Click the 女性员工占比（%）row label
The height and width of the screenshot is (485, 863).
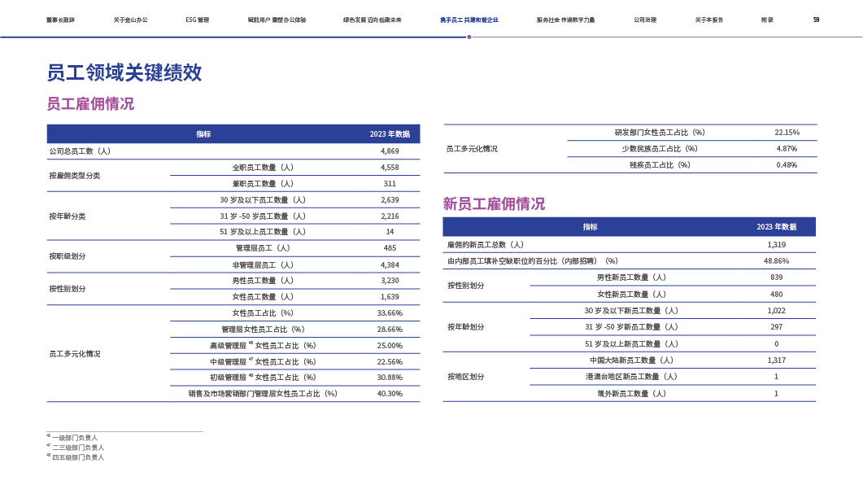click(263, 313)
